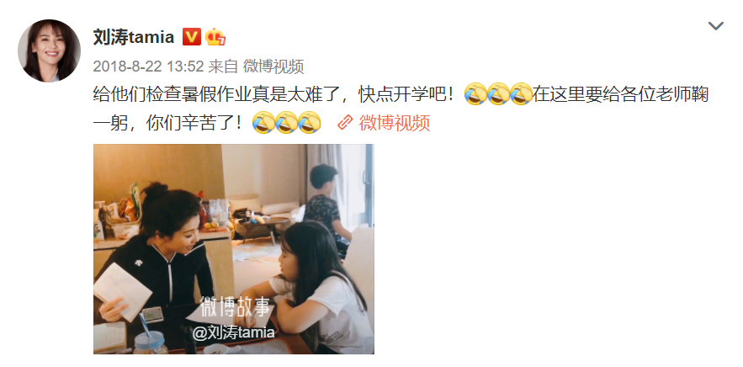Viewport: 743px width, 367px height.
Task: Open the 2018-8-22 13:52 timestamp link
Action: coord(148,66)
